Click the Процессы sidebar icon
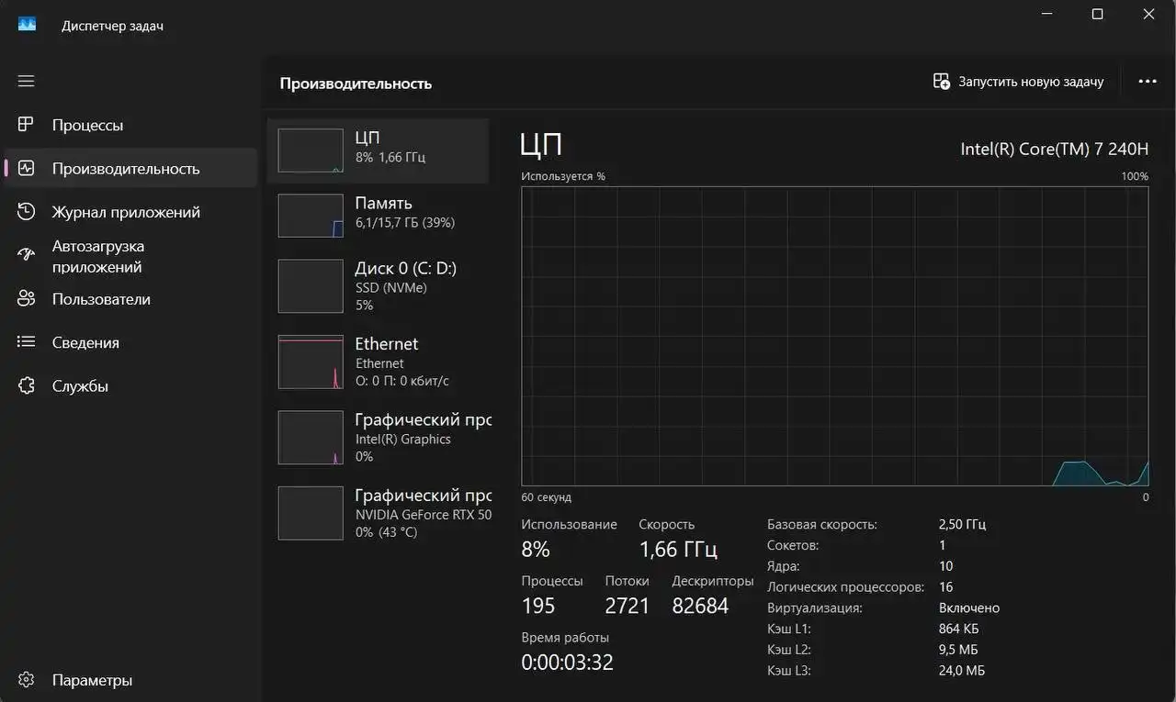Viewport: 1176px width, 702px height. (26, 125)
